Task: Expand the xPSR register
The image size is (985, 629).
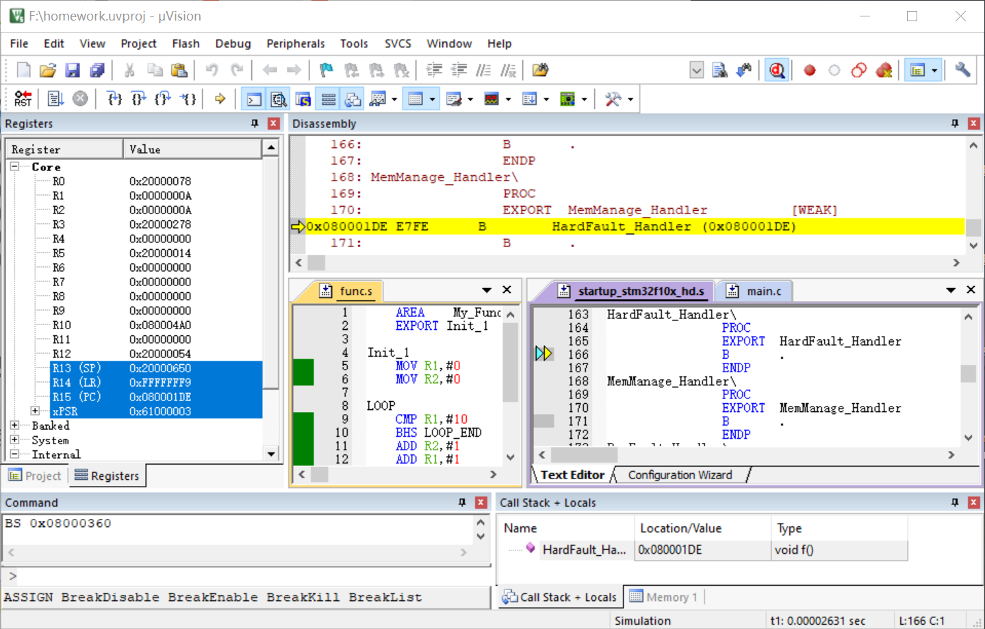Action: (x=35, y=411)
